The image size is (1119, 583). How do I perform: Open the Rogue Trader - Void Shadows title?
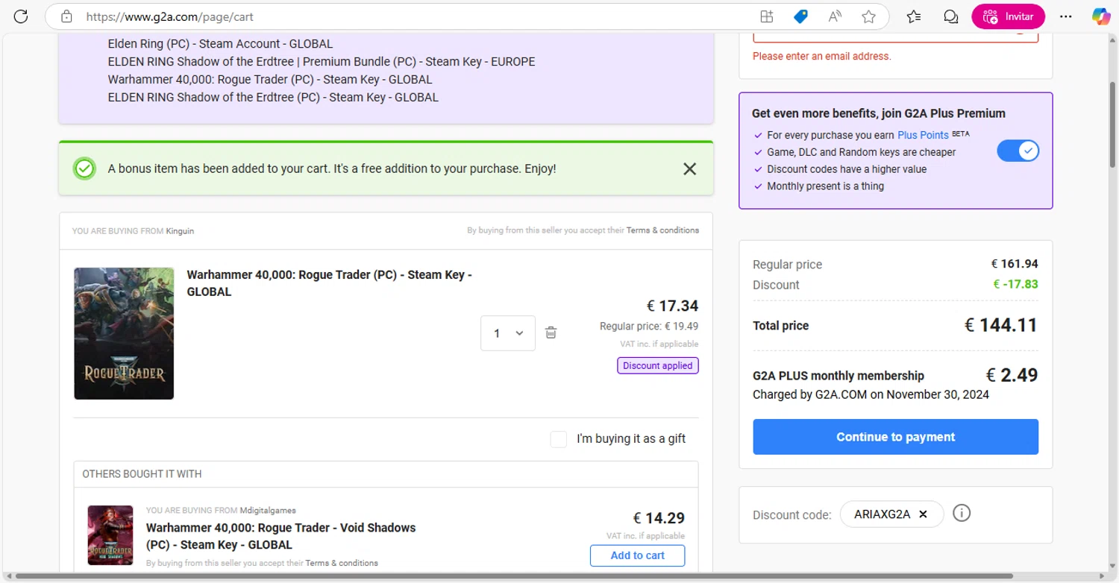(x=280, y=536)
